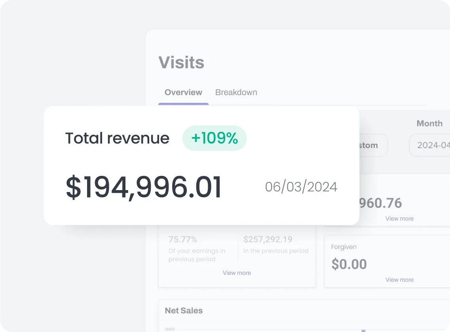Click the Visits page heading
This screenshot has width=450, height=332.
tap(181, 62)
